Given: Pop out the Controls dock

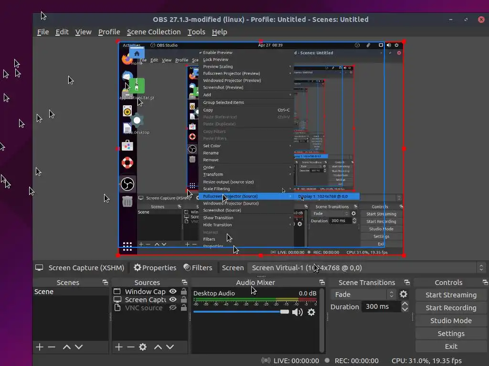Looking at the screenshot, I should (x=485, y=282).
